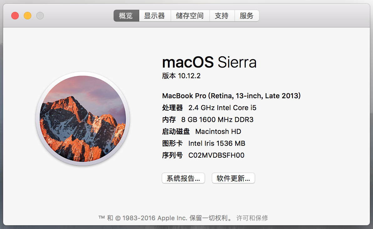Screen dimensions: 373x229
Task: Click the 版本 10.12.2 version text
Action: [181, 76]
